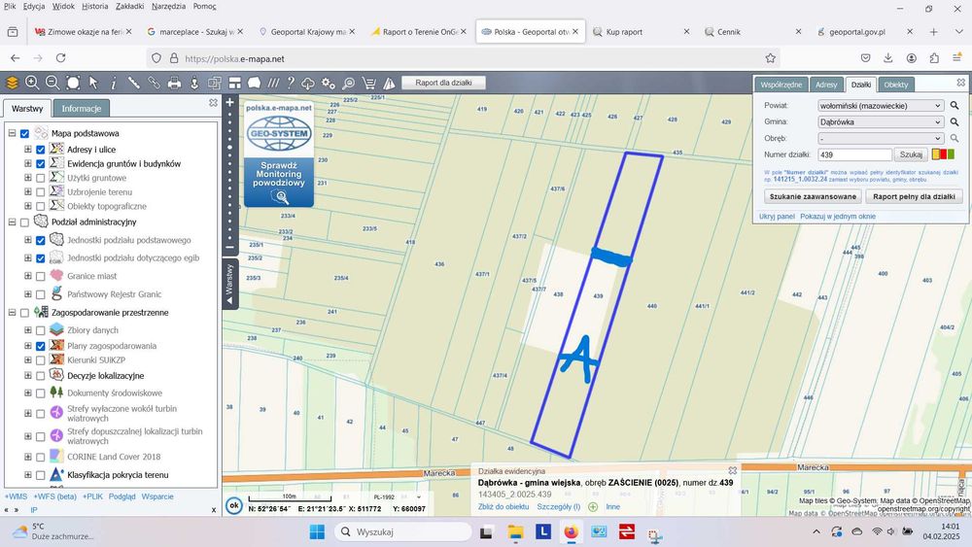Open the Historia browser menu

[x=95, y=6]
